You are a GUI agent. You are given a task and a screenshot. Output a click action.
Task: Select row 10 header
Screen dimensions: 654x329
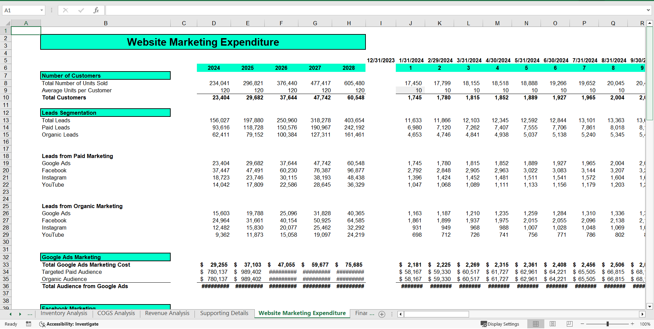click(6, 97)
